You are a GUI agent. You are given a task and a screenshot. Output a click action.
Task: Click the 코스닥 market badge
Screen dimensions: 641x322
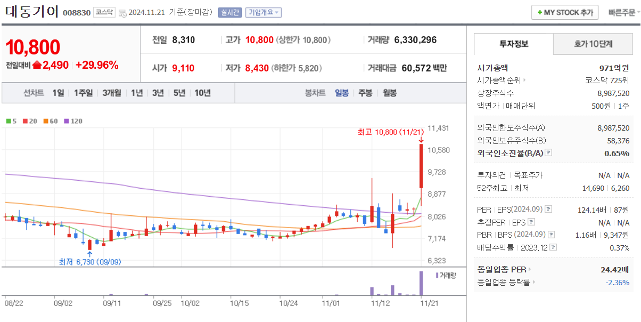104,12
